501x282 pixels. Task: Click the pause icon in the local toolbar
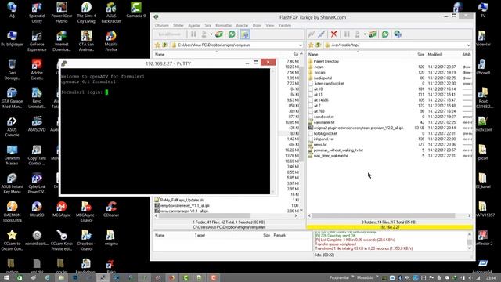tap(193, 34)
